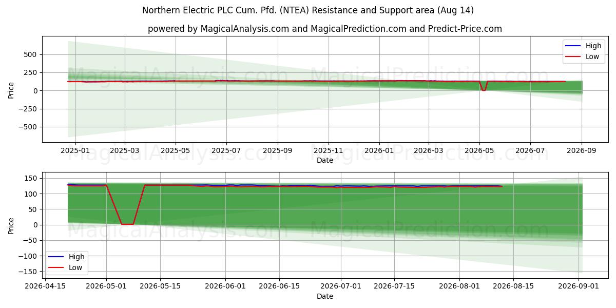Click the 2026-09 tick label
This screenshot has height=308, width=616.
(582, 150)
